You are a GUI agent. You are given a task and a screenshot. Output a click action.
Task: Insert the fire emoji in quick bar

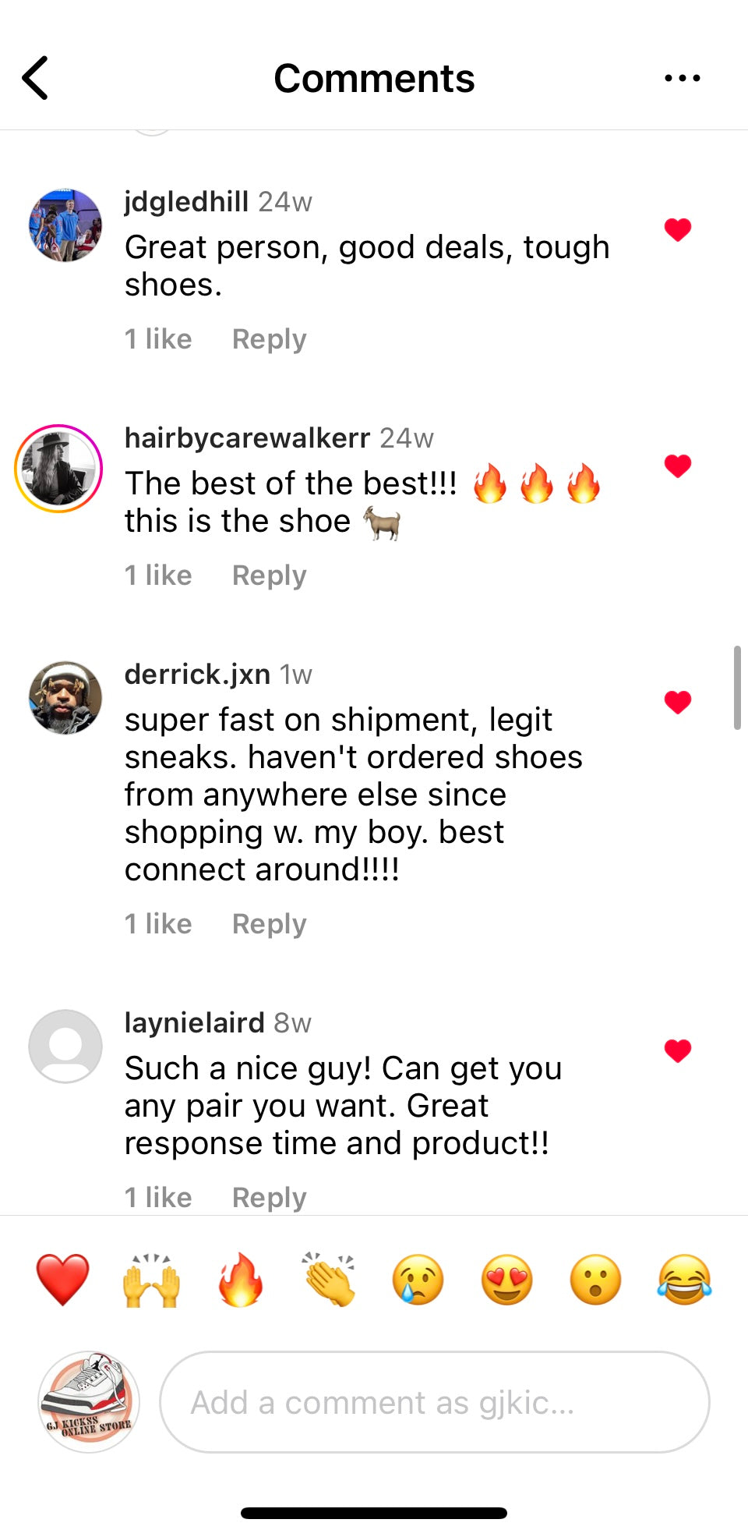pos(240,1280)
